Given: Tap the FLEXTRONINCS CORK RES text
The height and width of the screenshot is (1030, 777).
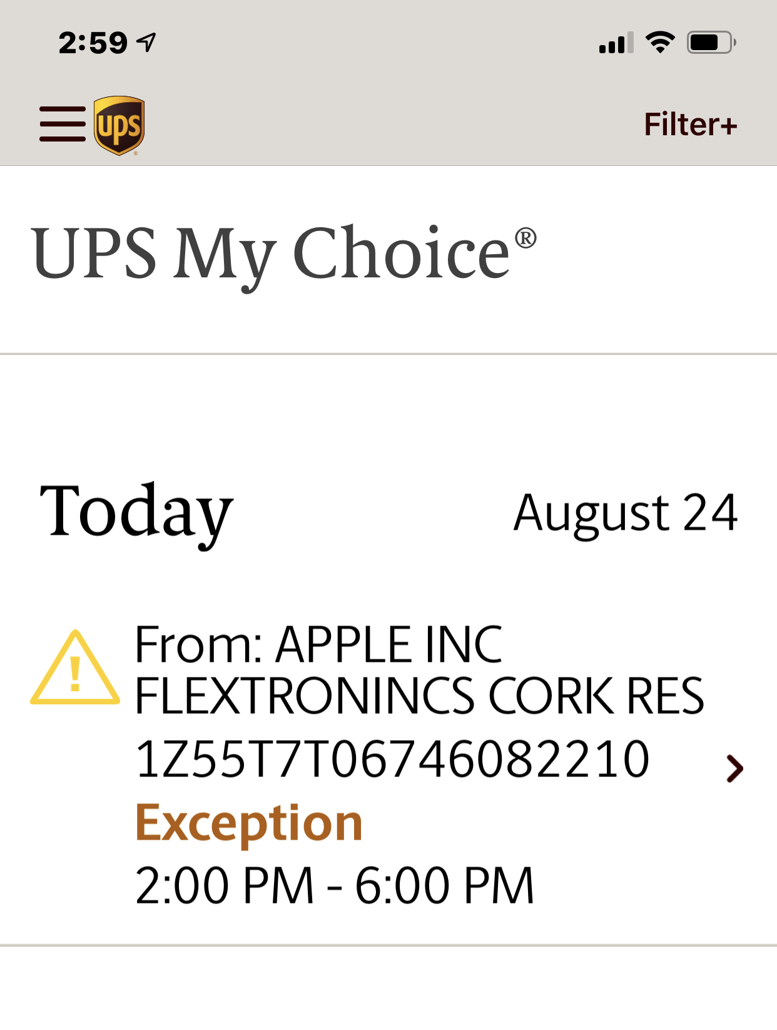Looking at the screenshot, I should coord(419,696).
